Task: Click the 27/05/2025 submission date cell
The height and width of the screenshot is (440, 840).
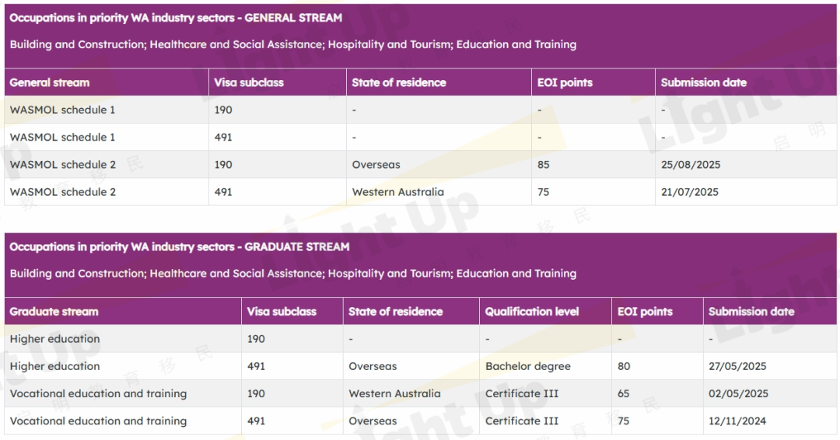Action: pos(737,366)
